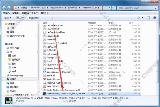Open 图片 library in sidebar
This screenshot has height=107, width=160.
[x=12, y=63]
